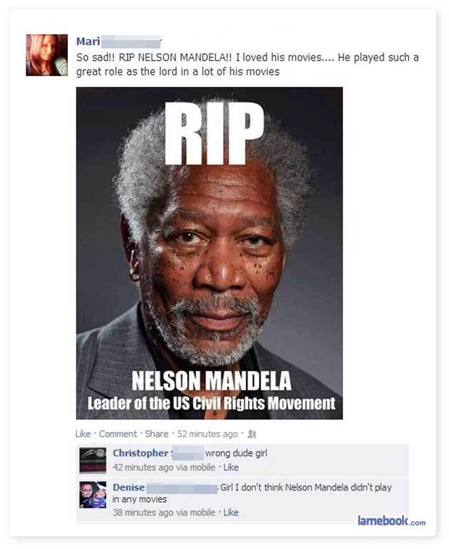Open Mari's profile picture
Viewport: 449px width, 549px height.
point(46,55)
